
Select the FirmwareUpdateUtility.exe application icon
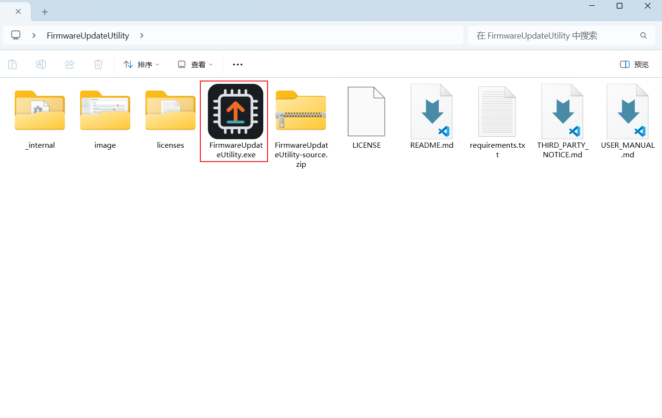point(236,112)
